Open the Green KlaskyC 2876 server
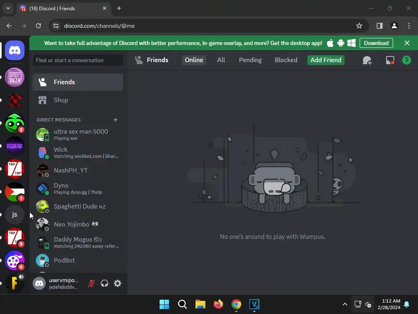This screenshot has width=418, height=314. point(15,77)
